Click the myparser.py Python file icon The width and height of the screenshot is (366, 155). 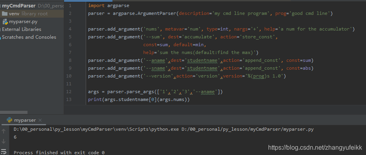tap(5, 22)
